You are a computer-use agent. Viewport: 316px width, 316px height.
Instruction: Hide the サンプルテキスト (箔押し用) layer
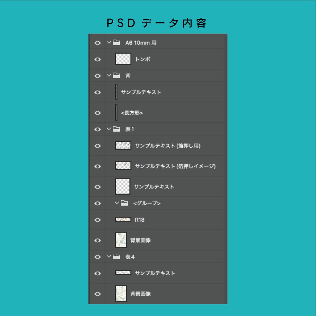pos(98,146)
